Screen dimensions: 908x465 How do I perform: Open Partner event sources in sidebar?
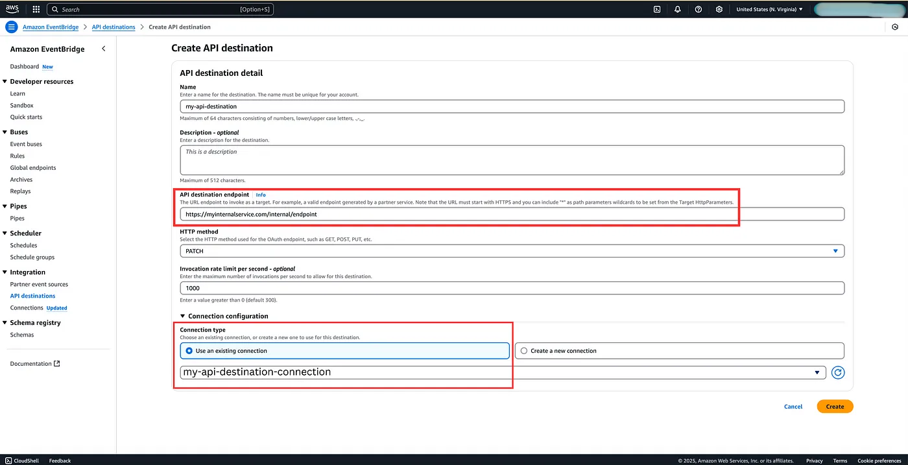(x=39, y=285)
